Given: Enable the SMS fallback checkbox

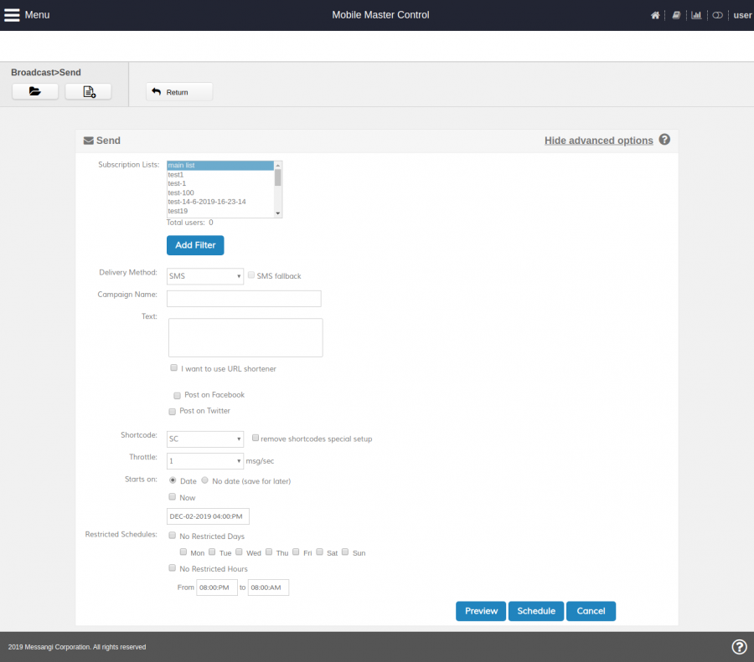Looking at the screenshot, I should 251,275.
